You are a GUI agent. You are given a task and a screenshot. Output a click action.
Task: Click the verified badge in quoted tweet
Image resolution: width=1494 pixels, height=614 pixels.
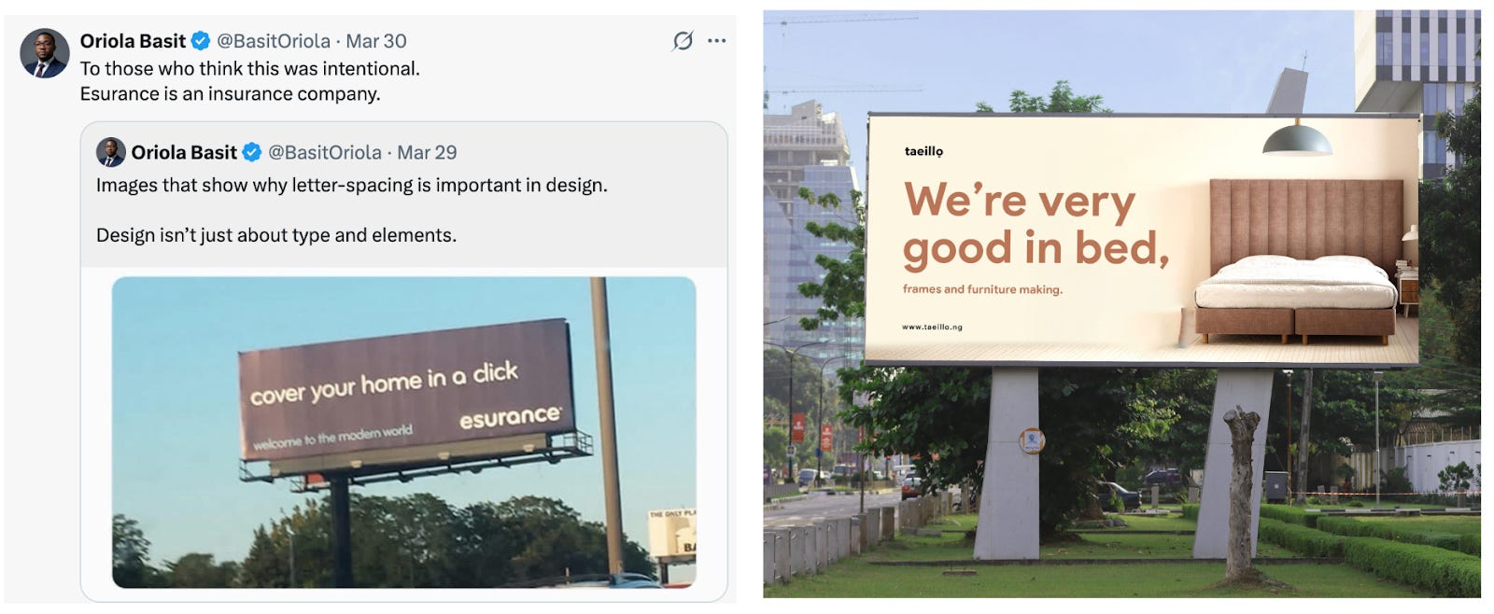[x=252, y=152]
